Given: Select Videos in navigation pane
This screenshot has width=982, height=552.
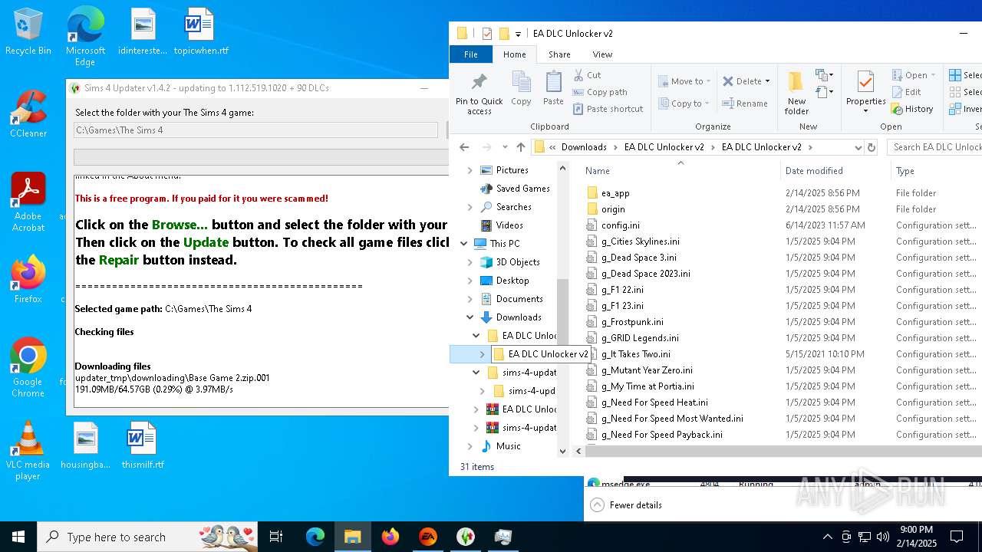Looking at the screenshot, I should 509,225.
